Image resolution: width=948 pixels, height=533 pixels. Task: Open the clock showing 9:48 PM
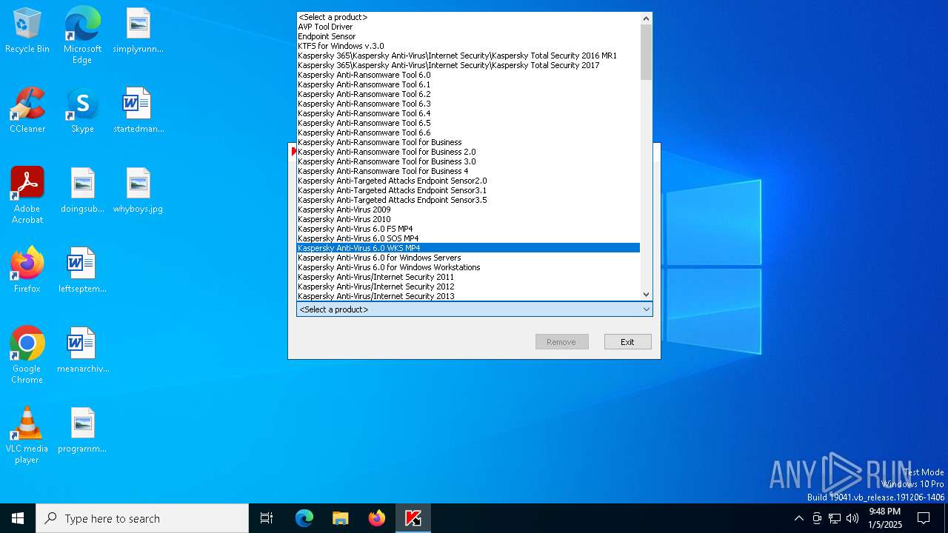(x=885, y=518)
